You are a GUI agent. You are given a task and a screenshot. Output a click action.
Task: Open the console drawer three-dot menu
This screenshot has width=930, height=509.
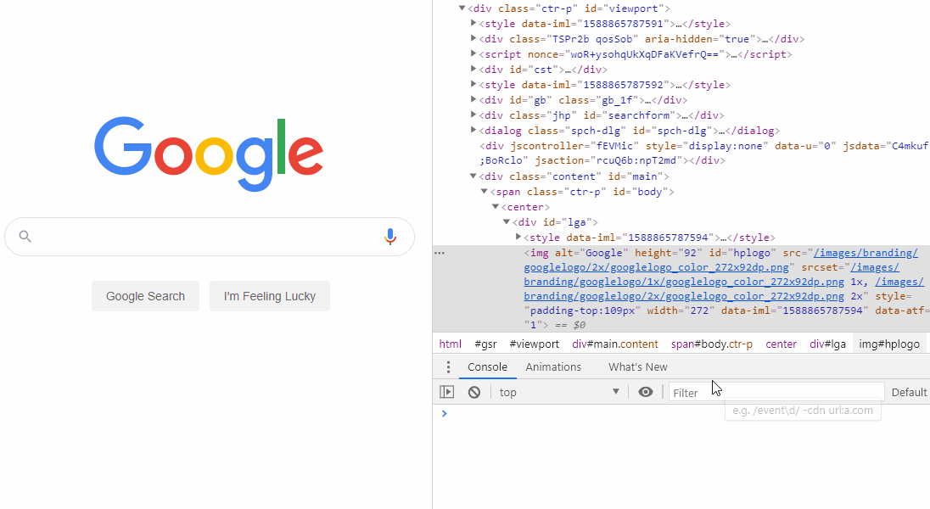pyautogui.click(x=448, y=367)
